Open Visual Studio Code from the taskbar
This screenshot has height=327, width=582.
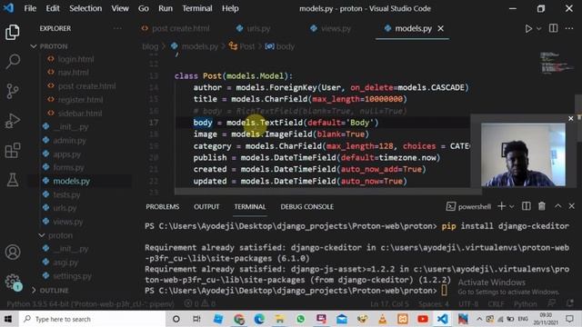(x=443, y=319)
